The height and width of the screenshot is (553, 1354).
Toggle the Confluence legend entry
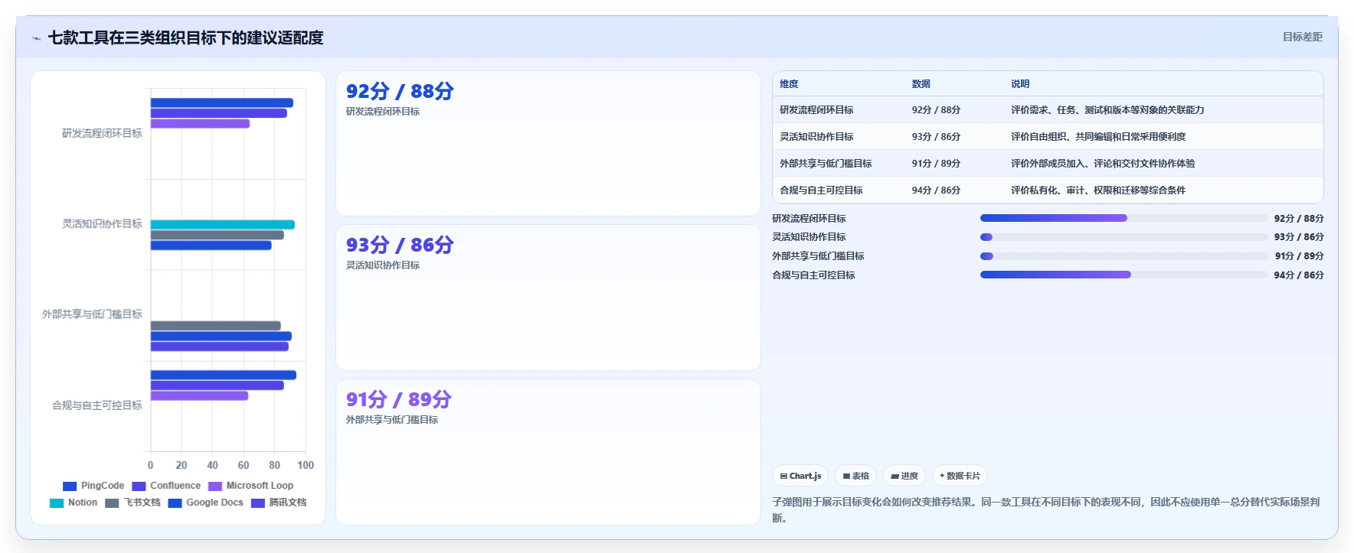[x=166, y=486]
